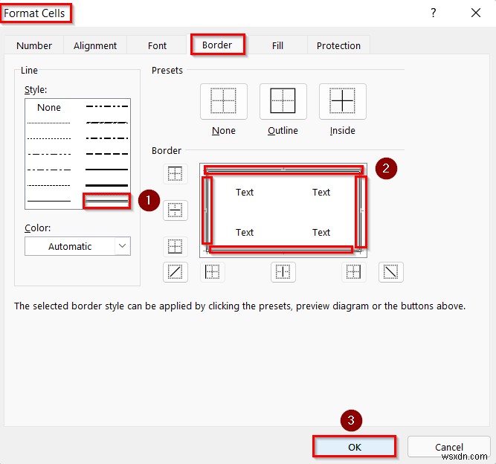Viewport: 496px width, 464px height.
Task: Close the Format Cells dialog
Action: (x=476, y=13)
